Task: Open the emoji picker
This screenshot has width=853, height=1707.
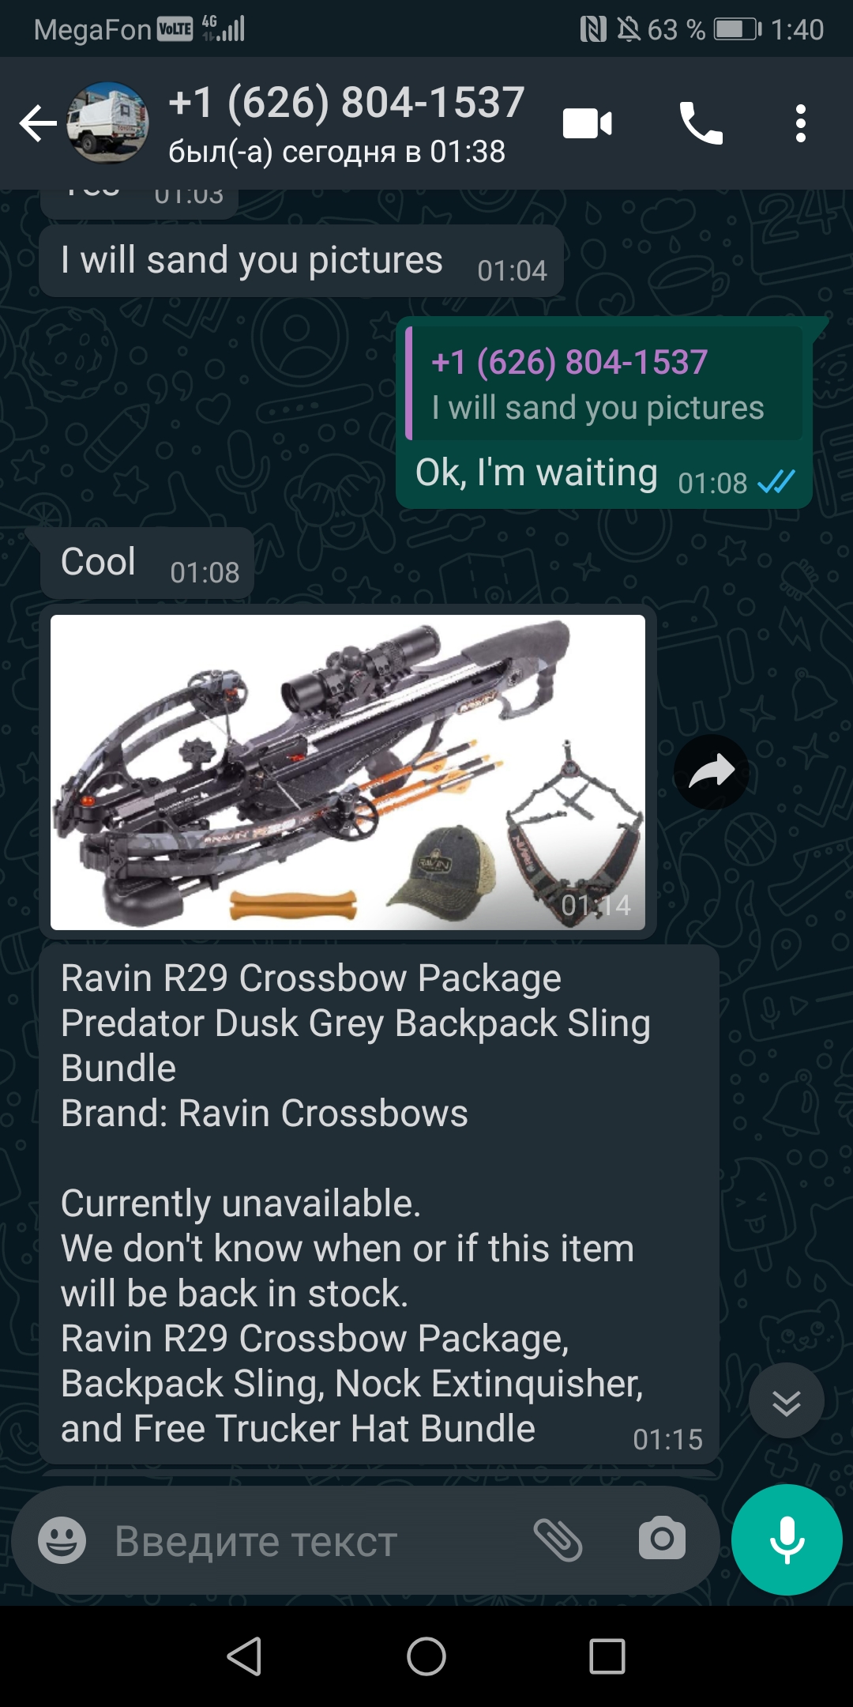Action: [x=62, y=1540]
